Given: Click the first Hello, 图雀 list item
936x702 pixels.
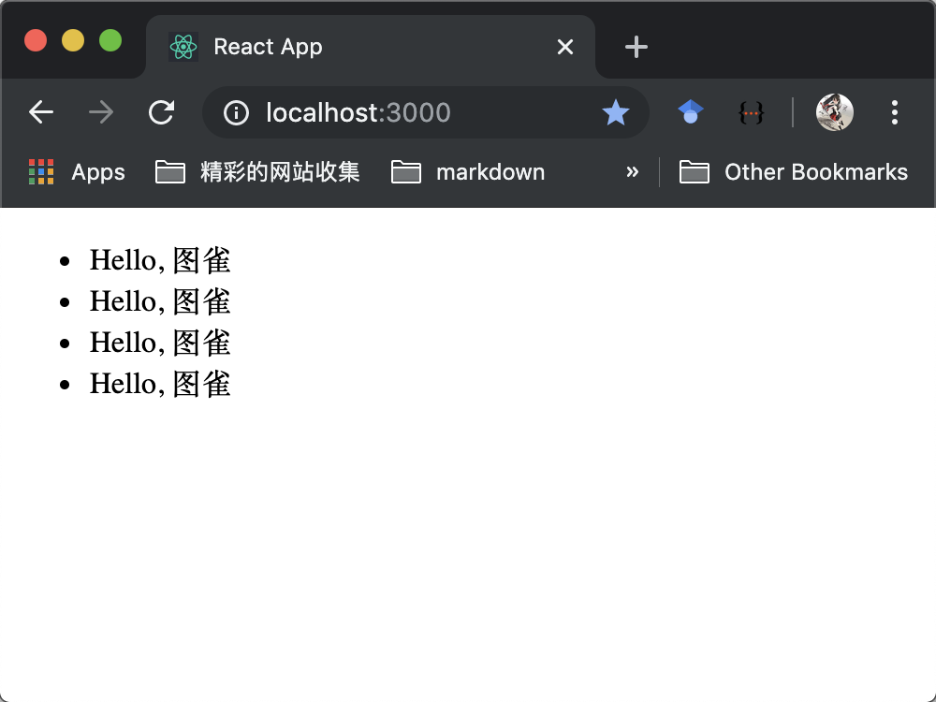Looking at the screenshot, I should click(160, 260).
